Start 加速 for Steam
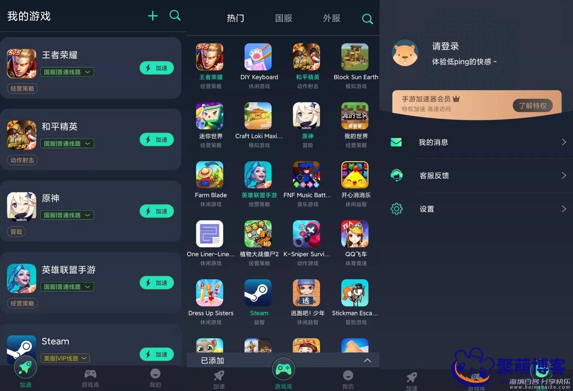Screen dimensions: 573x391 157,354
